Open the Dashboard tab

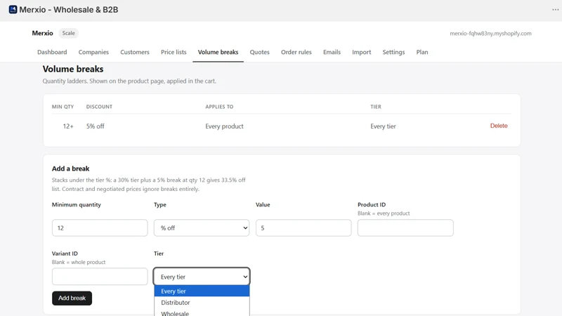coord(52,52)
